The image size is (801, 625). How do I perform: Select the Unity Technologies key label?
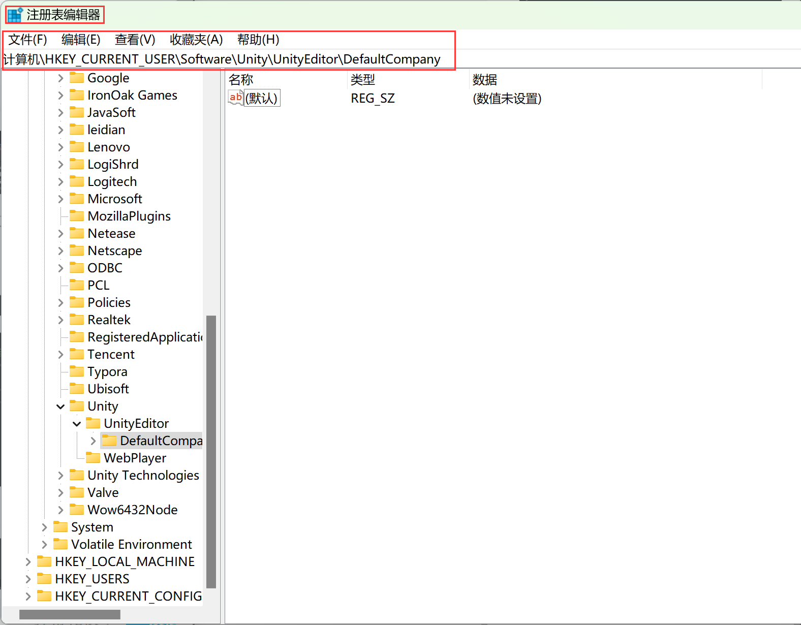point(143,475)
